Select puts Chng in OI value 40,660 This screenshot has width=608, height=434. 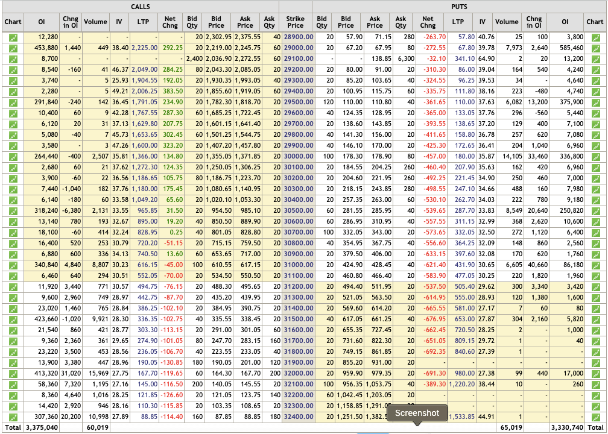[537, 265]
